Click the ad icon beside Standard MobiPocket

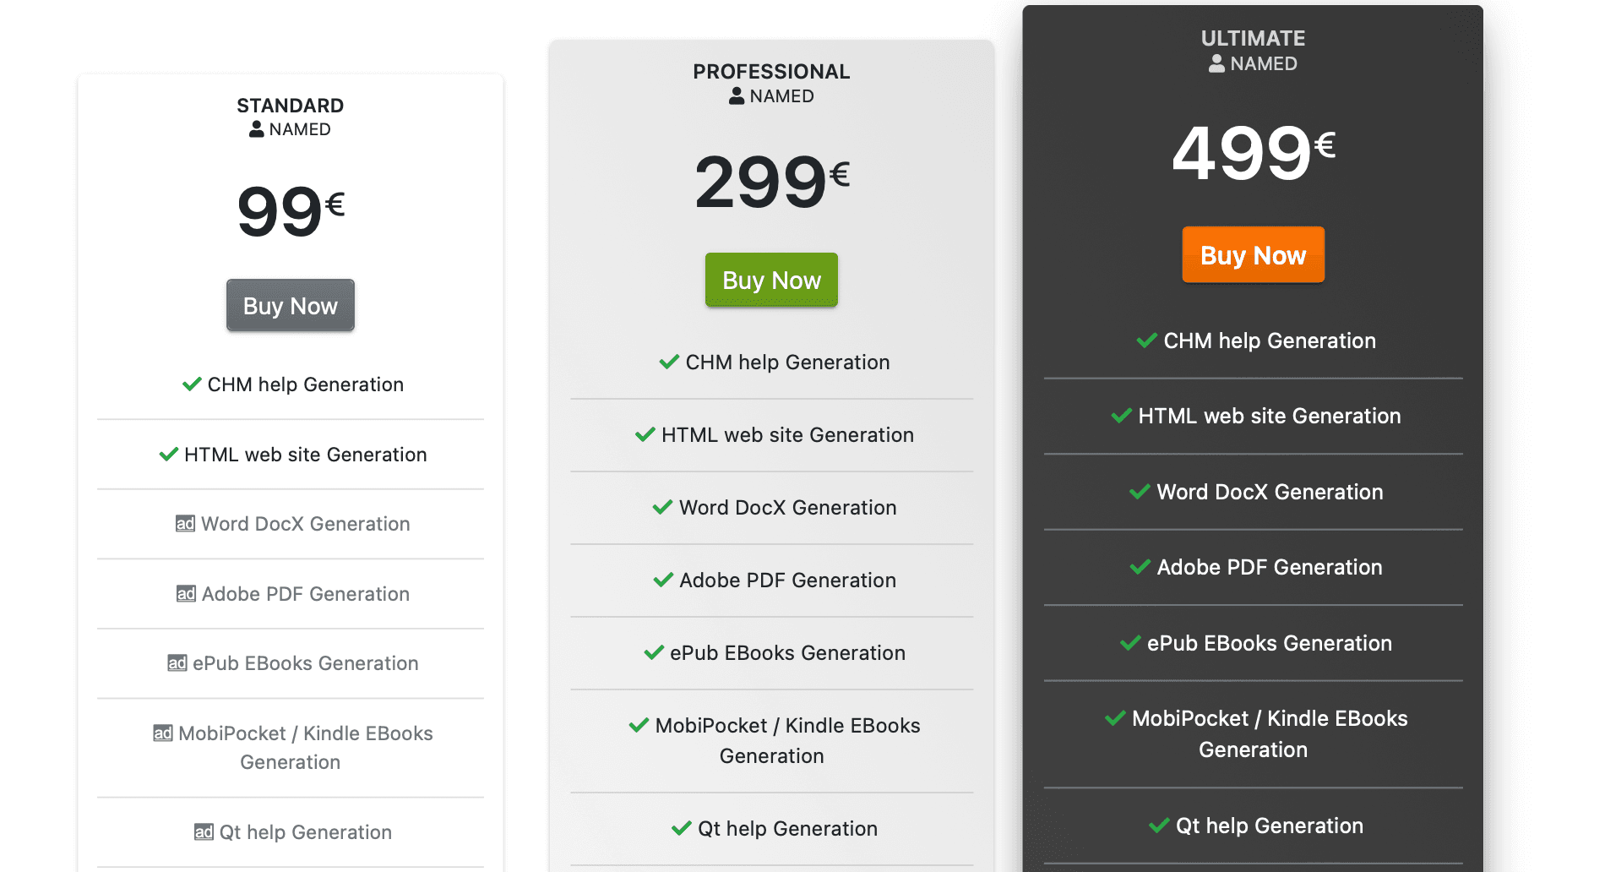(162, 733)
